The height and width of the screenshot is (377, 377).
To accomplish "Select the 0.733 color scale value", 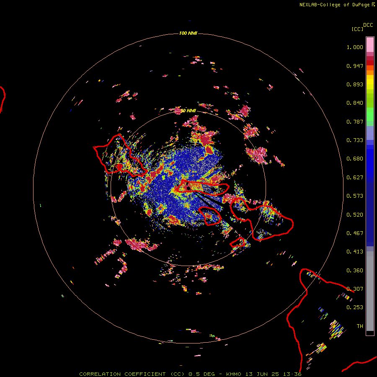I will click(x=355, y=140).
